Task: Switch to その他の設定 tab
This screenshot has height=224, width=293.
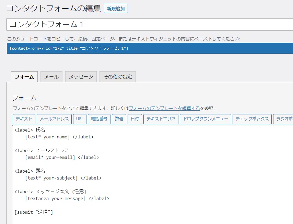Action: coord(118,77)
